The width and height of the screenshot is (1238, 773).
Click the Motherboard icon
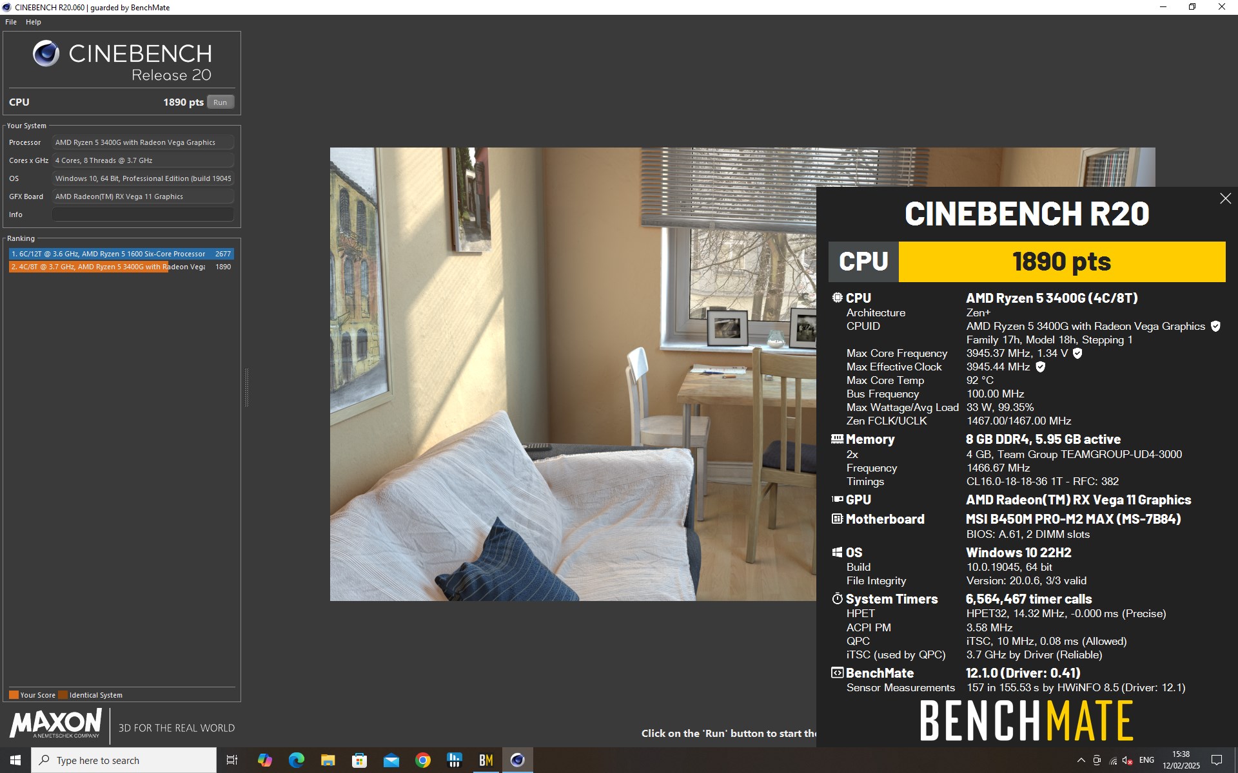(x=837, y=519)
